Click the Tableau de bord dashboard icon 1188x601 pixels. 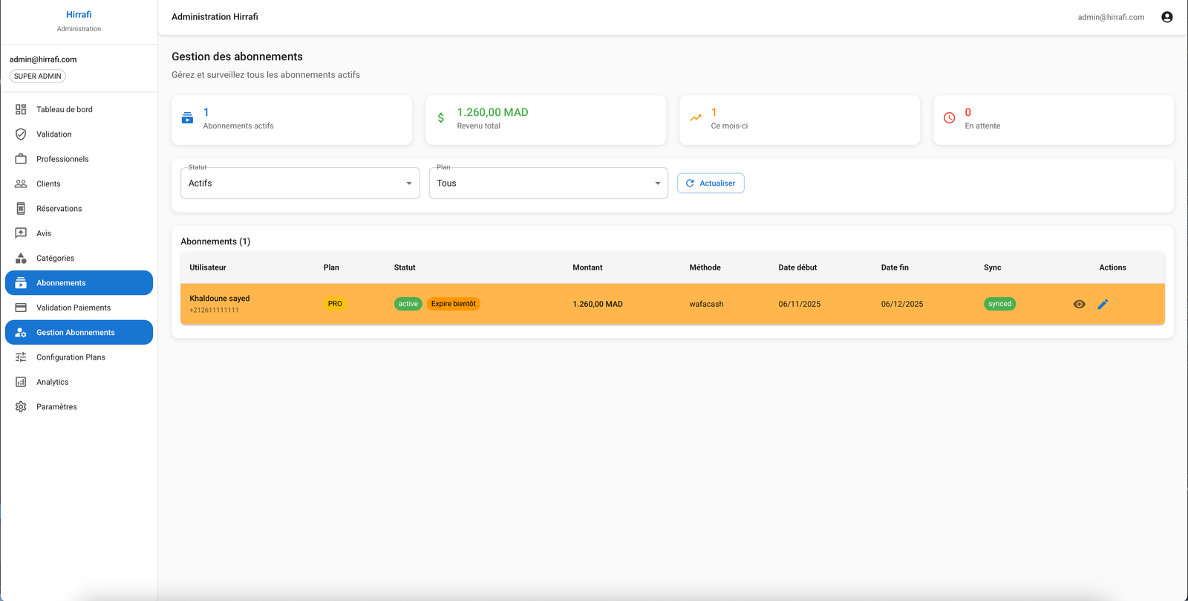click(x=21, y=109)
